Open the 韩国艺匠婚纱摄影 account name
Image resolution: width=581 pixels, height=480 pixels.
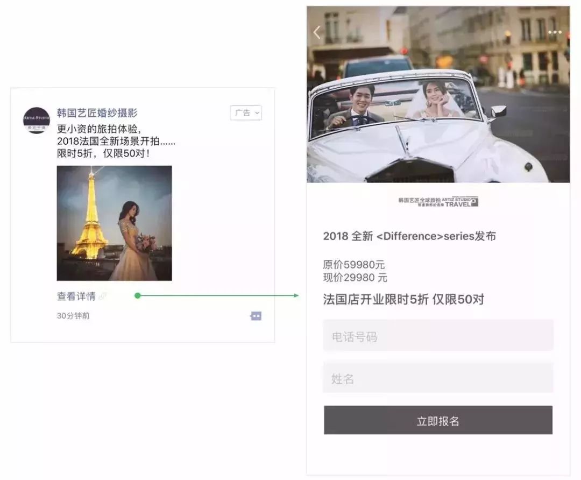coord(97,112)
